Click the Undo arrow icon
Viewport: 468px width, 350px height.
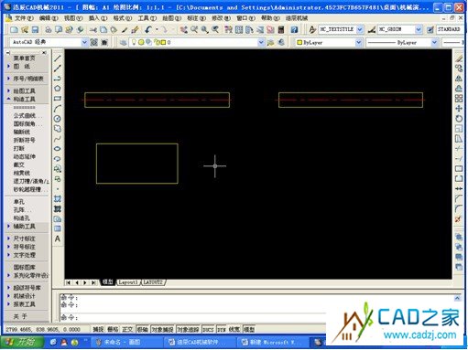148,29
